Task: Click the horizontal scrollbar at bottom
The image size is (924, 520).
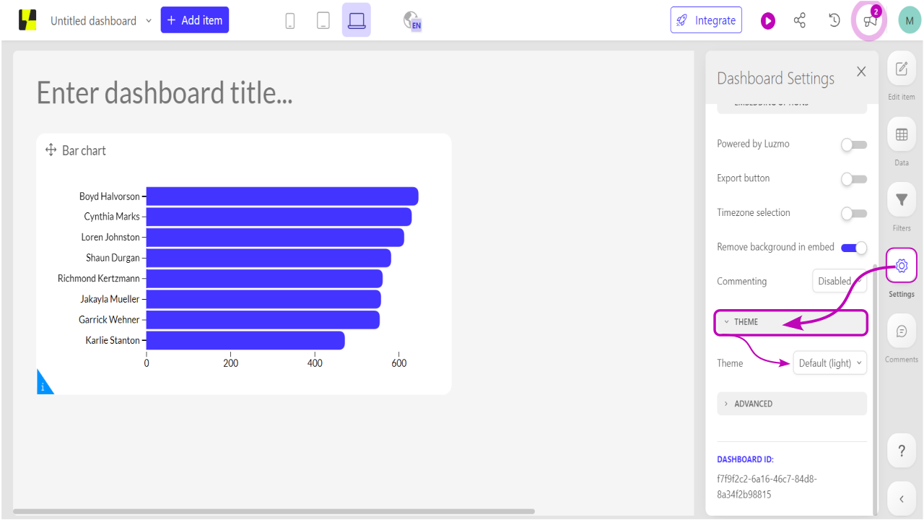Action: 274,511
